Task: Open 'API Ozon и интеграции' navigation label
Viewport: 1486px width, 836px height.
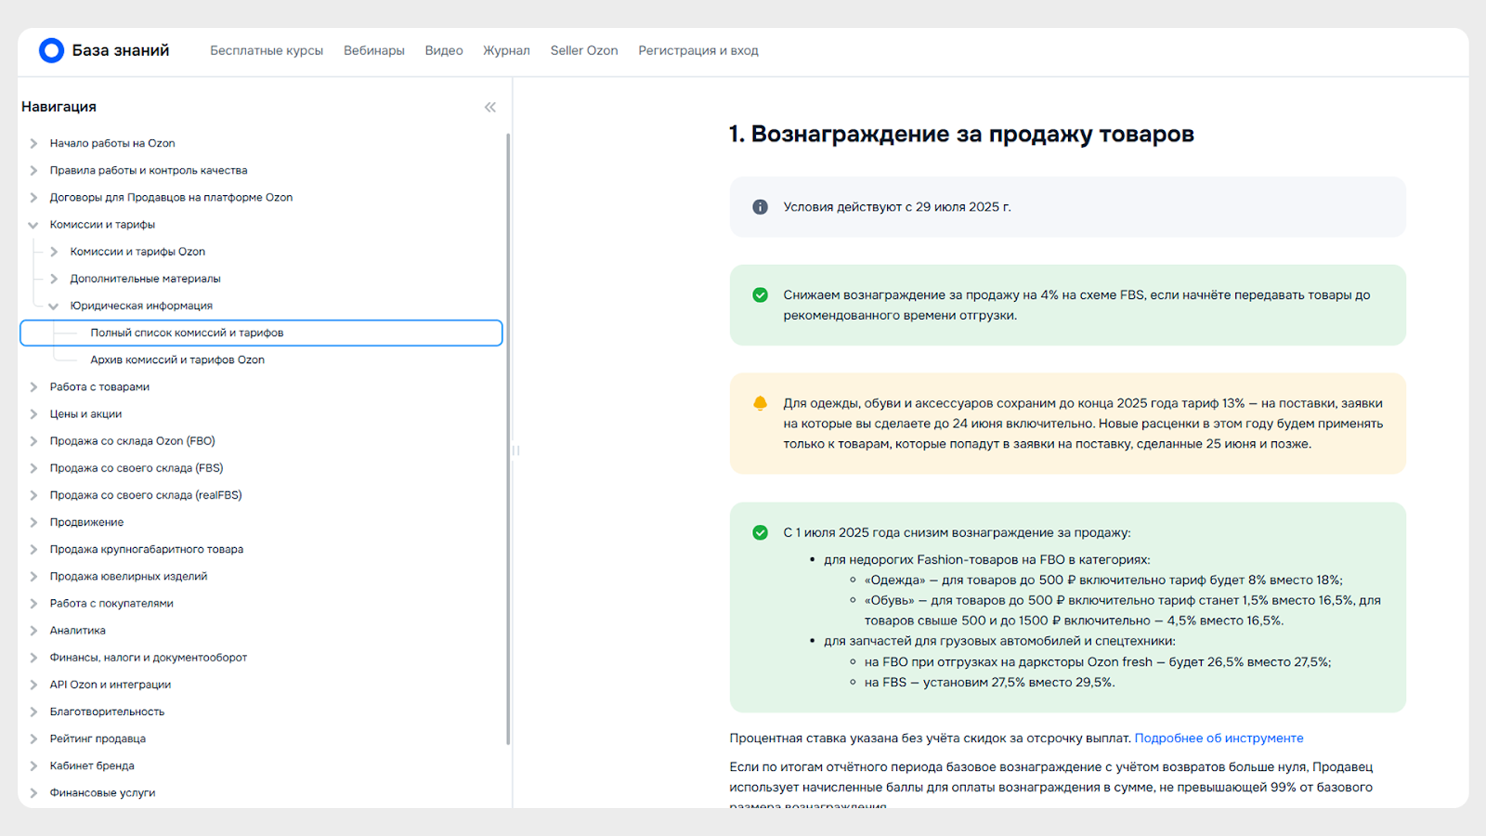Action: pos(111,685)
